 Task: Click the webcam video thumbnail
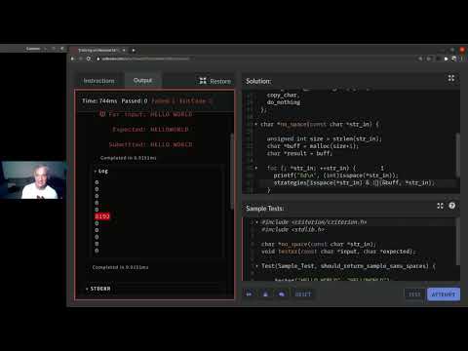[33, 179]
